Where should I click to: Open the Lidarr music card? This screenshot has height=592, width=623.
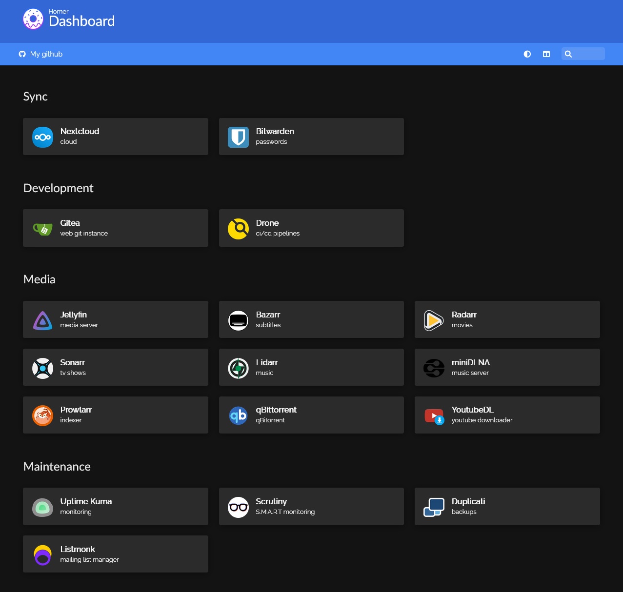311,367
